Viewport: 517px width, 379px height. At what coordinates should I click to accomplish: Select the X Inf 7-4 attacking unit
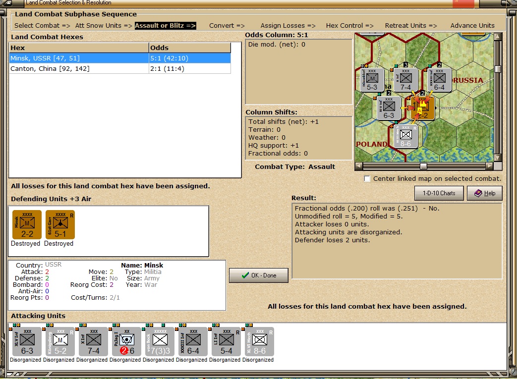[94, 341]
